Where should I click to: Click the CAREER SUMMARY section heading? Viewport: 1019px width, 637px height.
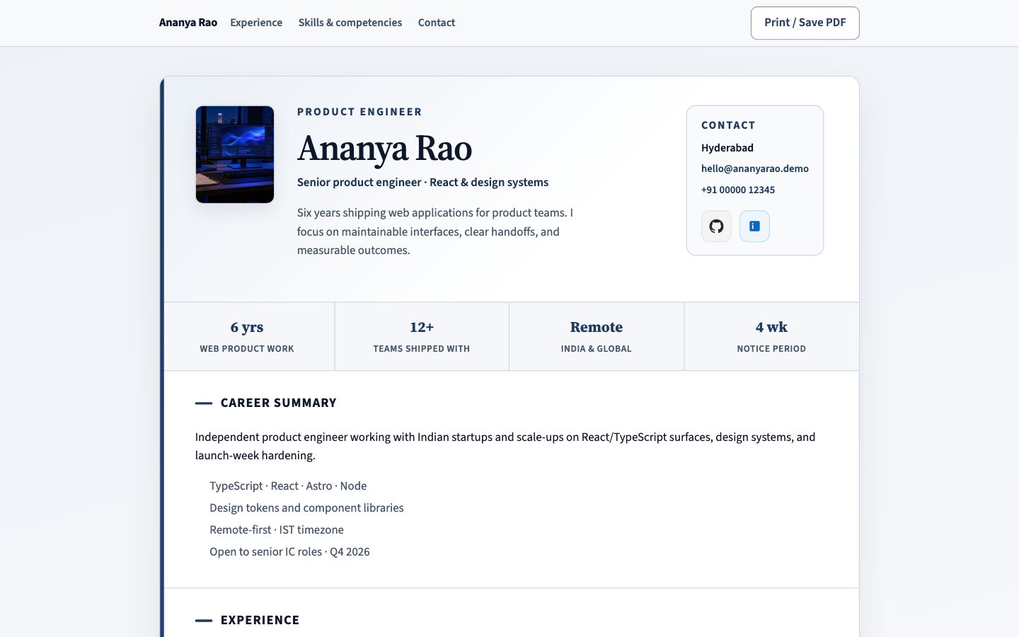(x=279, y=403)
